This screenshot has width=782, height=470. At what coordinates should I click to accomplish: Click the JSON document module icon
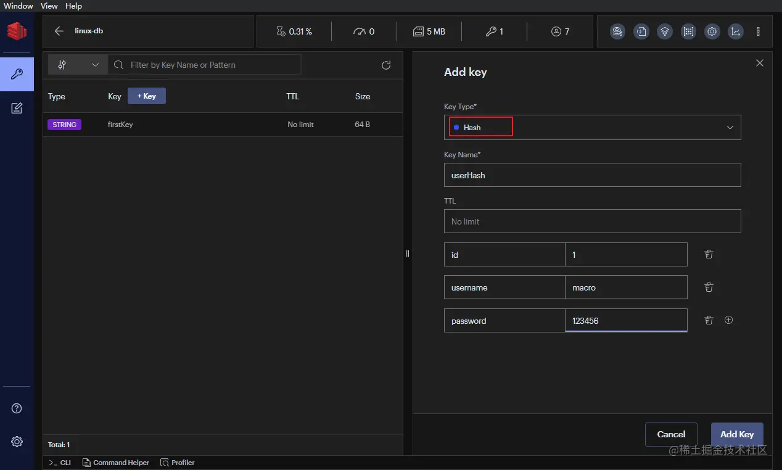click(x=641, y=31)
